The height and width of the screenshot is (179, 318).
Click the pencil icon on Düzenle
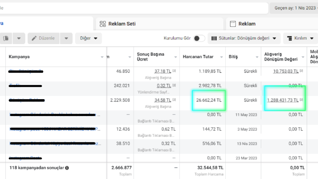(x=34, y=38)
